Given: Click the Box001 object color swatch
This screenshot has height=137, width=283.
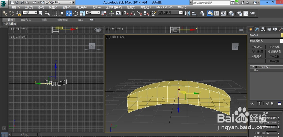Looking at the screenshot, I should point(282,35).
